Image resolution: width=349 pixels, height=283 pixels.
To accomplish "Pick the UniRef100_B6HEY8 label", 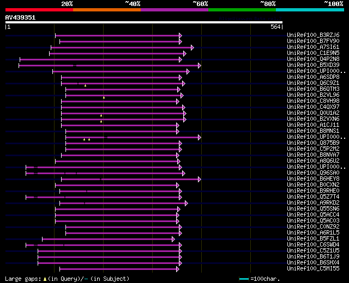I will point(313,179).
